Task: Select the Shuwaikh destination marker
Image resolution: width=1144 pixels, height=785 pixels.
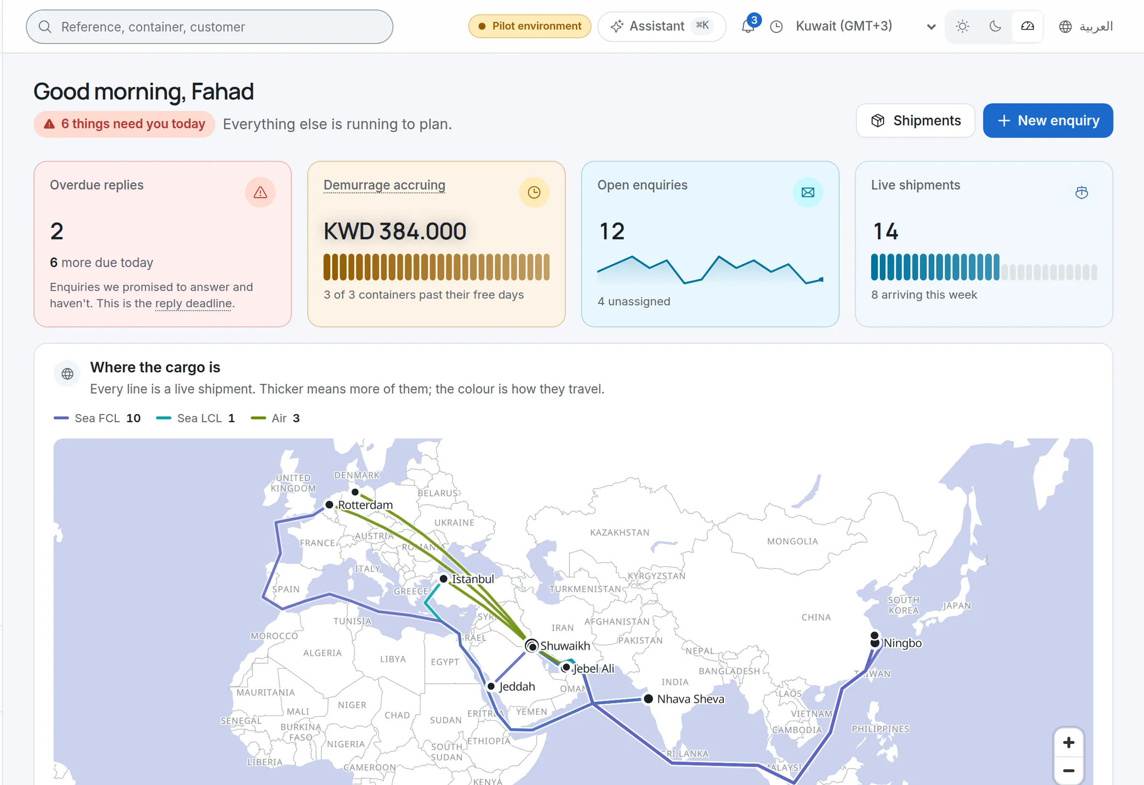Action: (x=532, y=646)
